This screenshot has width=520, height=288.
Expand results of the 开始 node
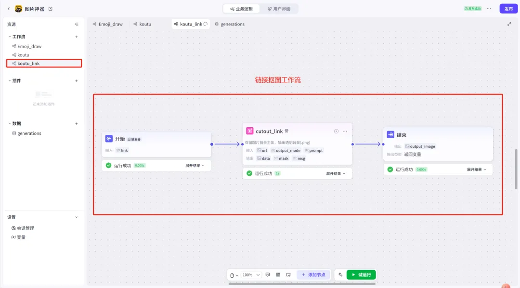pyautogui.click(x=195, y=165)
